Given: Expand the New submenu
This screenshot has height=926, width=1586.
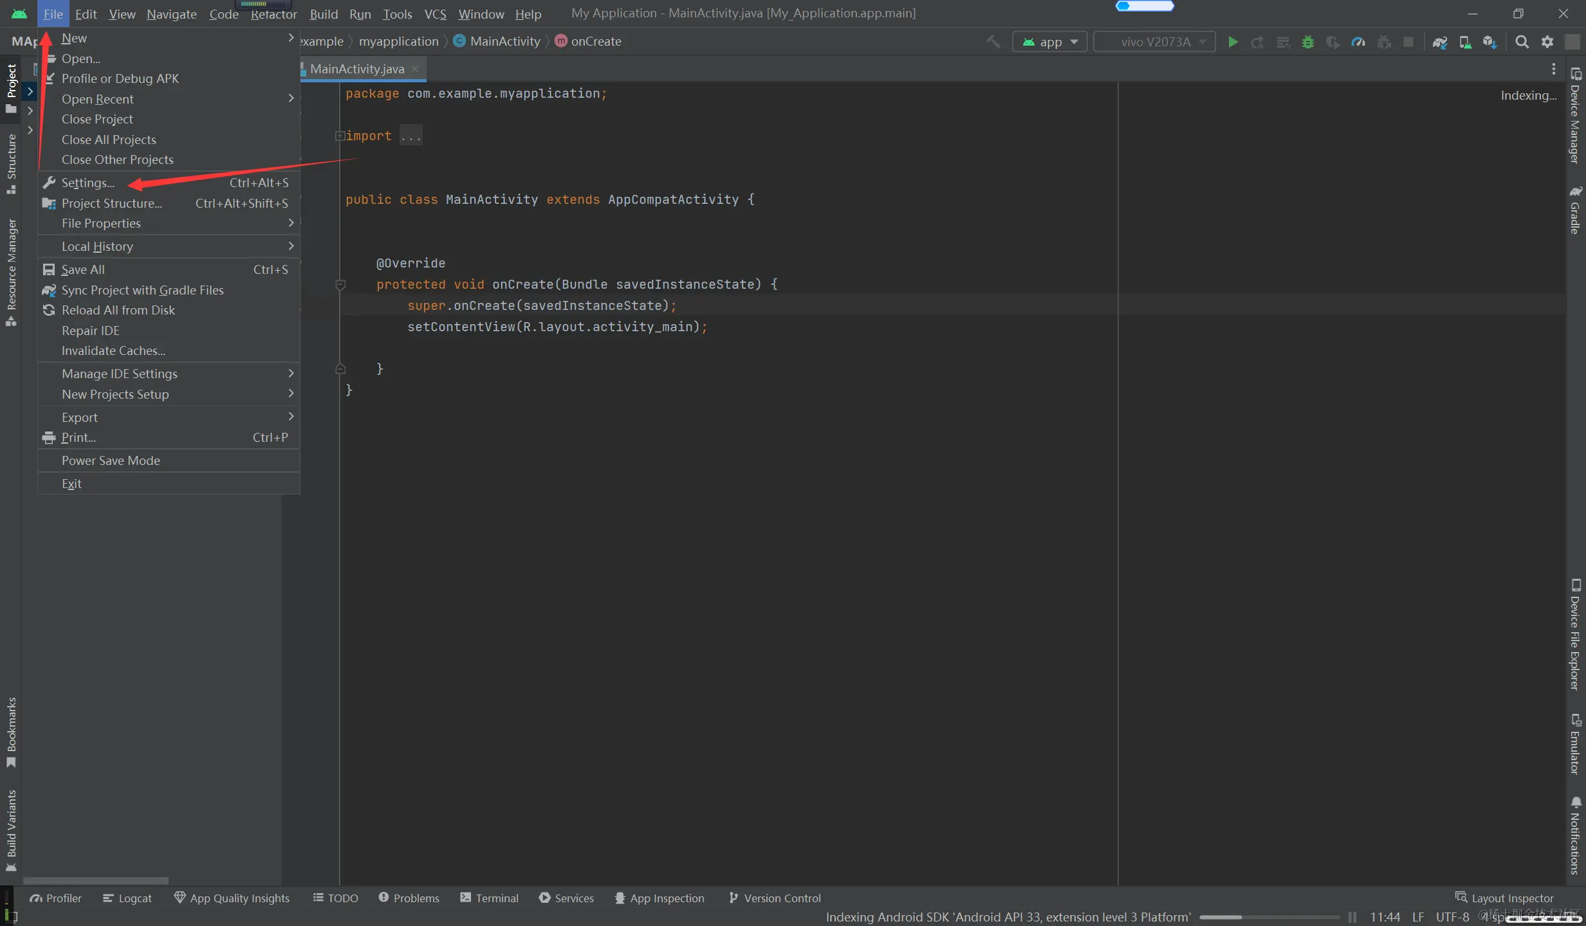Looking at the screenshot, I should point(169,38).
